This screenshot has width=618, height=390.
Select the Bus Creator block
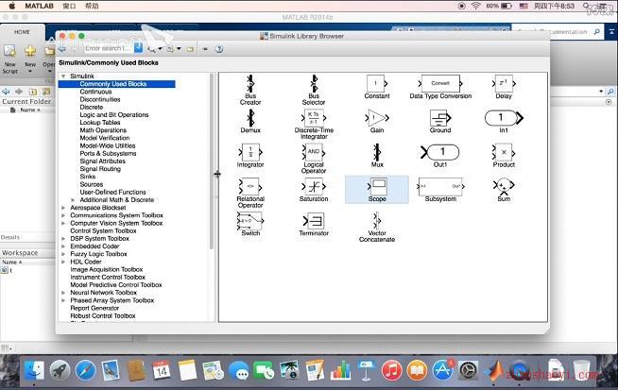tap(250, 90)
